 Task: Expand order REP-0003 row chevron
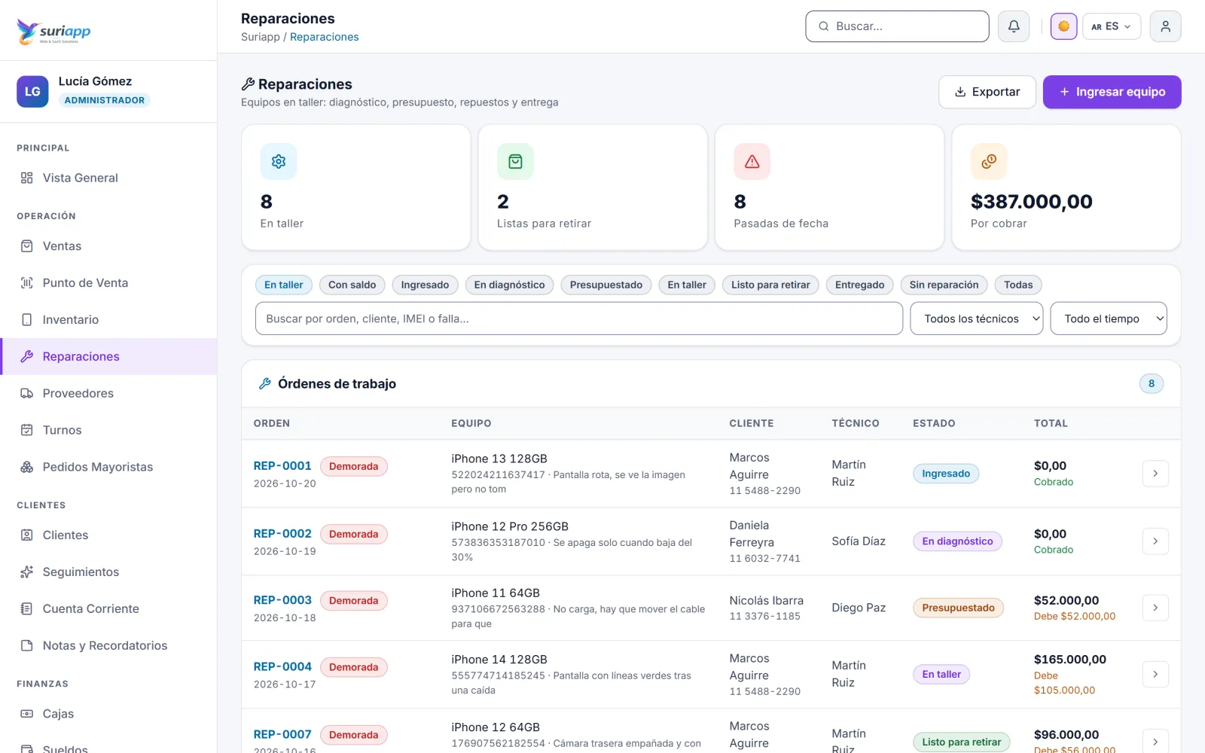1155,608
